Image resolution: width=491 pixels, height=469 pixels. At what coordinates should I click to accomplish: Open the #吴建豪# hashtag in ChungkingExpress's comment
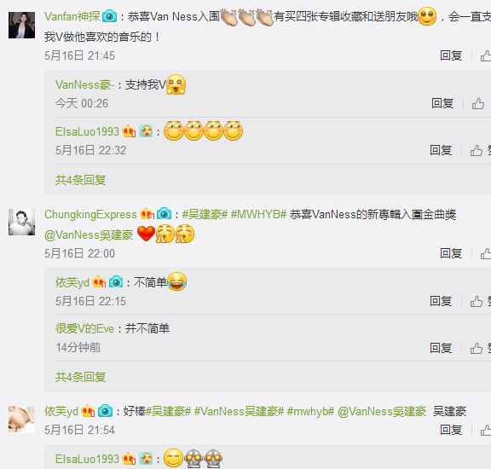pyautogui.click(x=205, y=214)
